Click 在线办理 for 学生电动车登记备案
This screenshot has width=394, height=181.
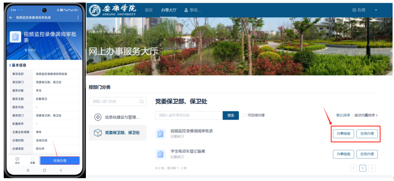[367, 154]
